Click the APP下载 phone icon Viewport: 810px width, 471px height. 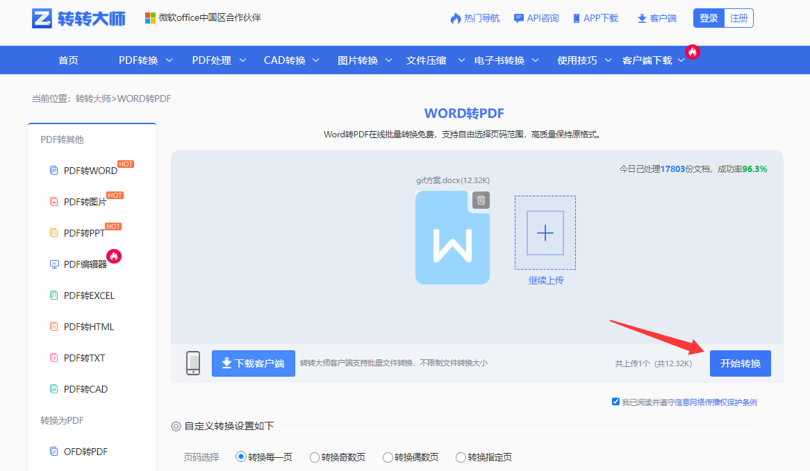click(577, 19)
